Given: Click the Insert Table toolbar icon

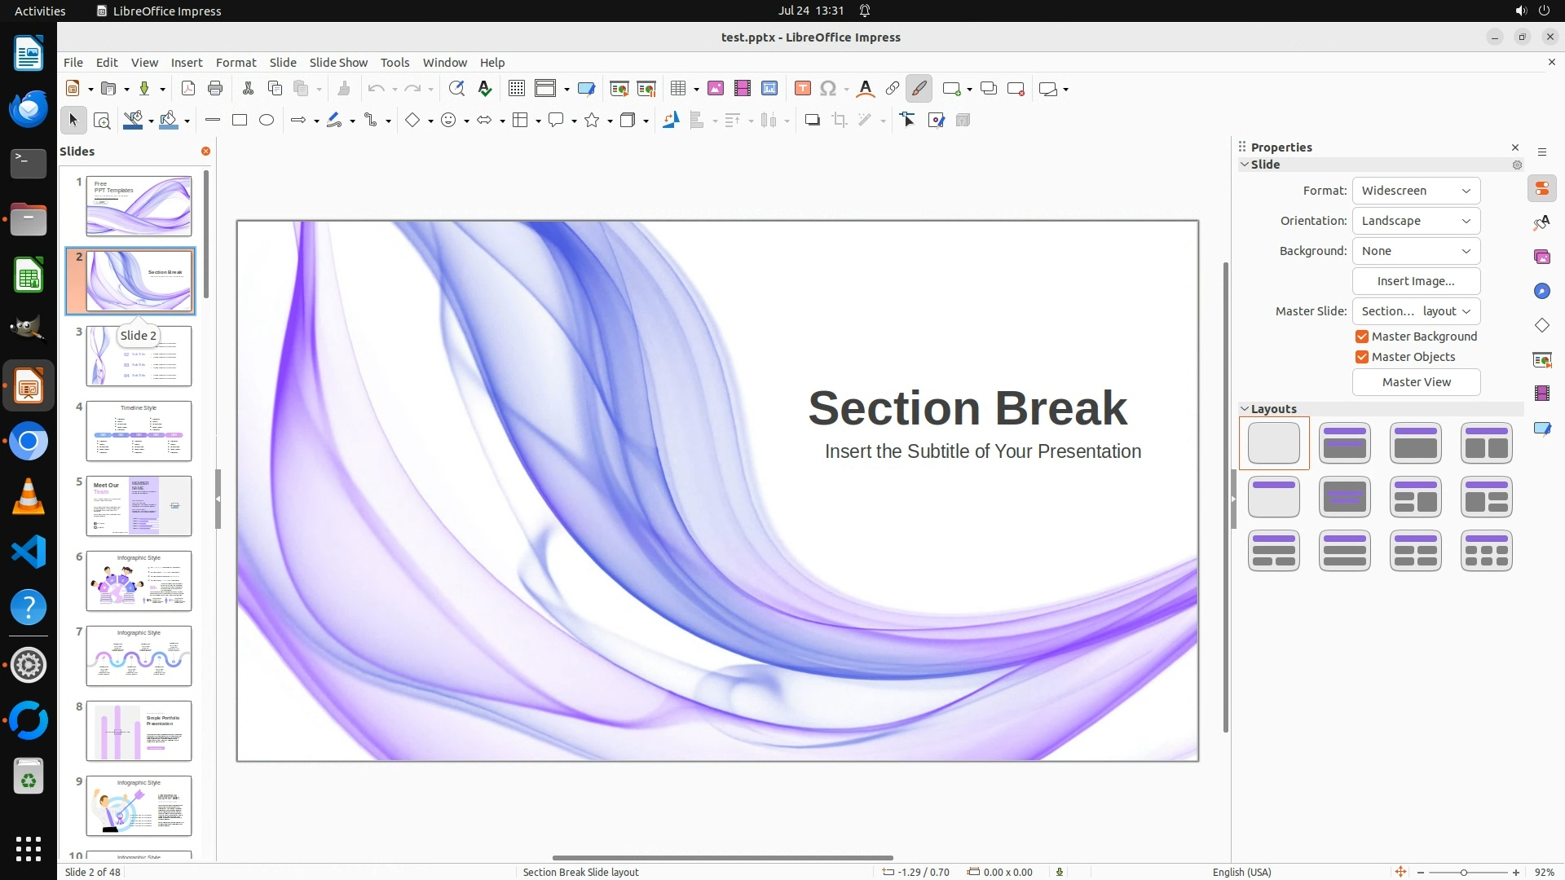Looking at the screenshot, I should [677, 89].
